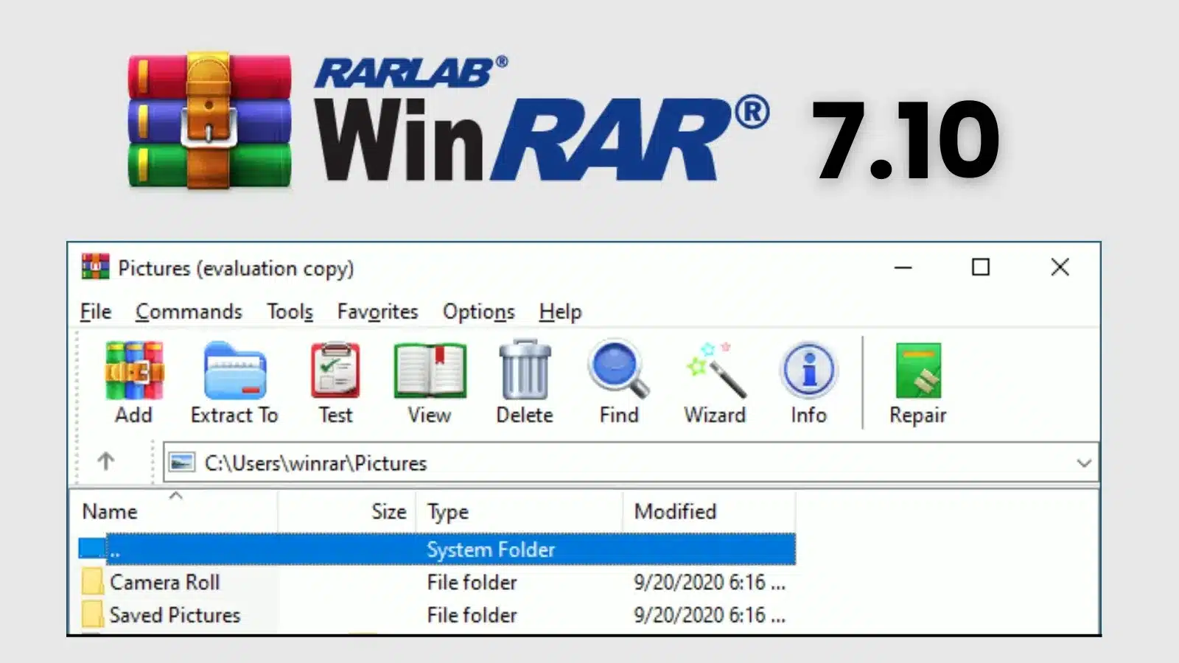Show archive Info icon
This screenshot has height=663, width=1179.
point(808,369)
